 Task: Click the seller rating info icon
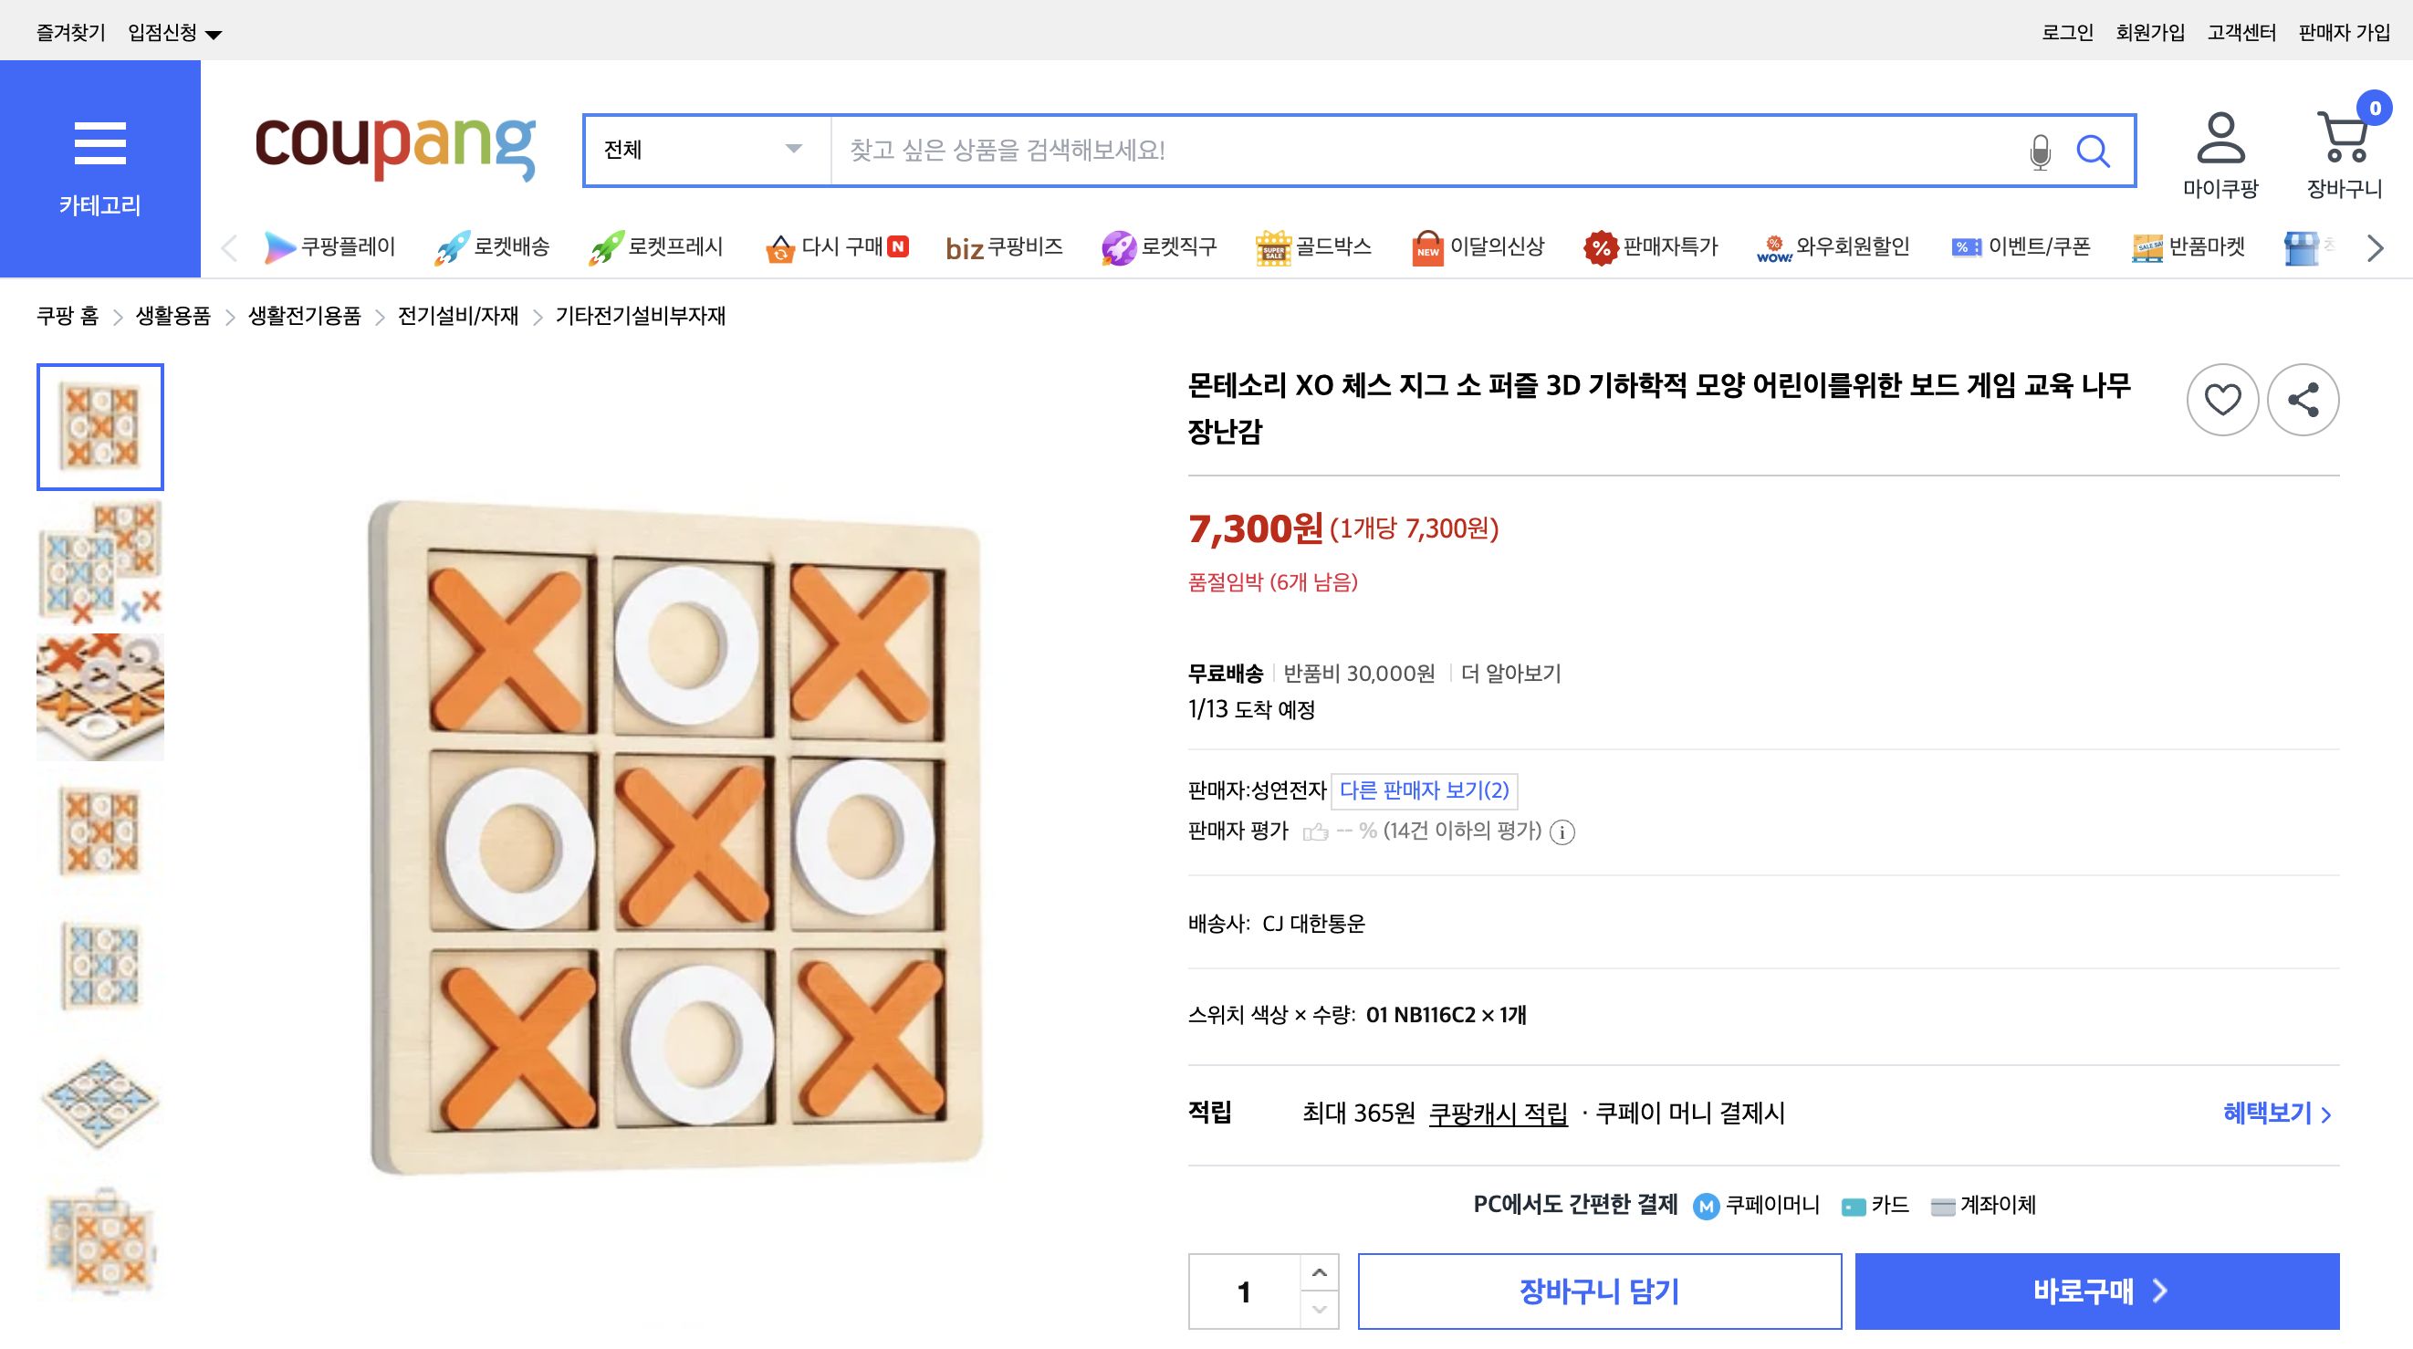[1562, 831]
